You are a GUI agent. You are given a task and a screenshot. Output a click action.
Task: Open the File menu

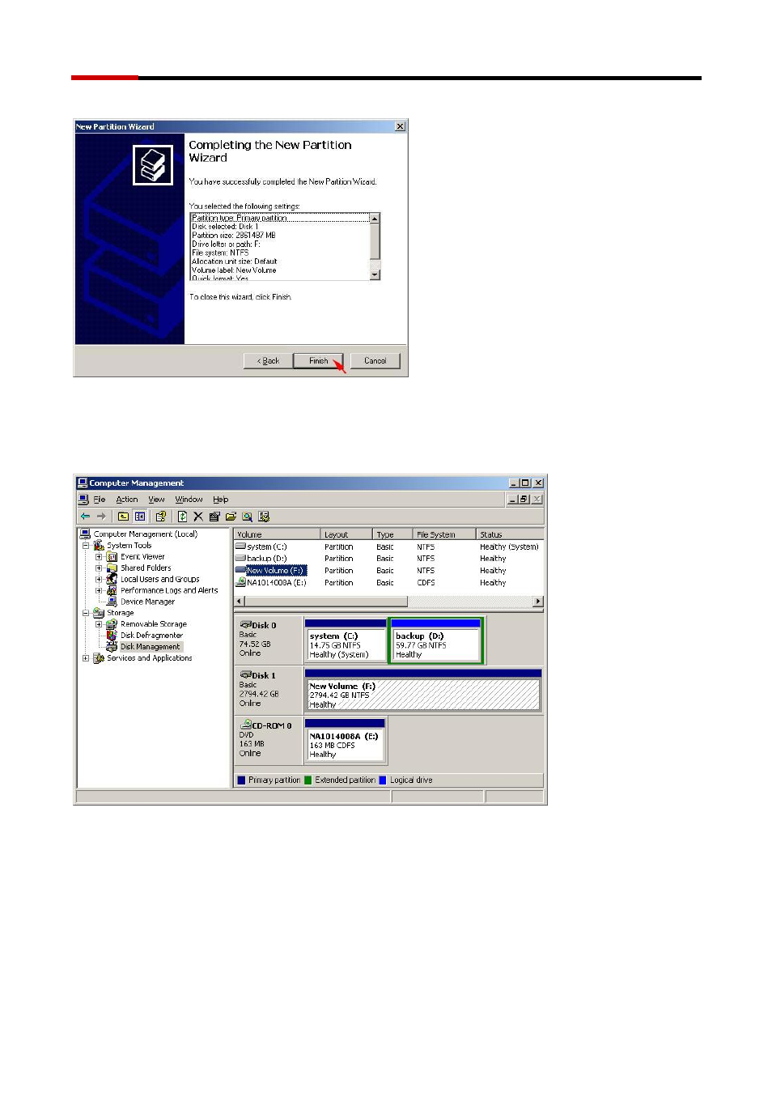pyautogui.click(x=100, y=500)
